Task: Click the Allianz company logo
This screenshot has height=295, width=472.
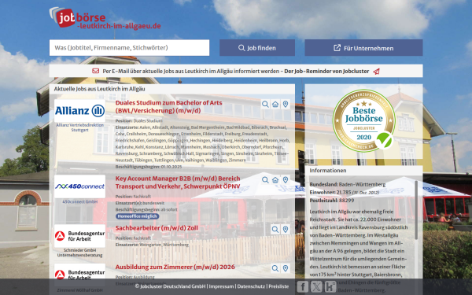Action: click(79, 111)
